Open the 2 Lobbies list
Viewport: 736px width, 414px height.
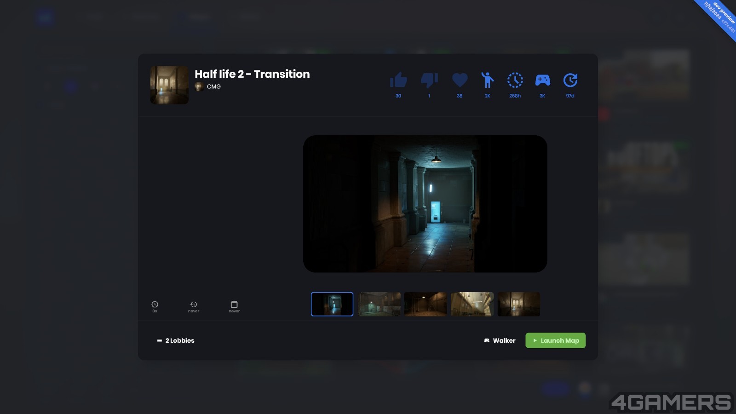(x=175, y=340)
